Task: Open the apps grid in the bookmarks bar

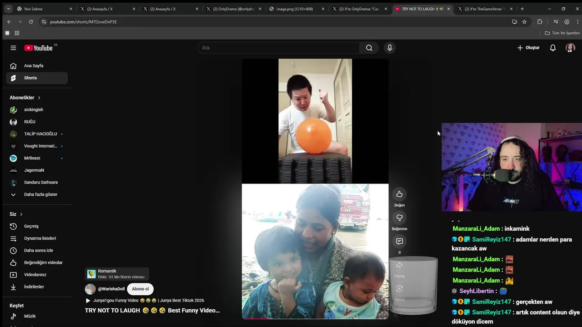Action: point(17,33)
